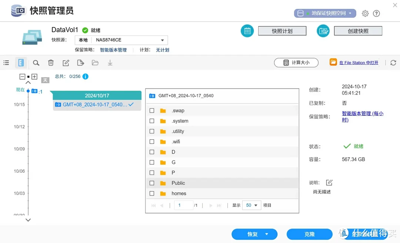This screenshot has height=243, width=400.
Task: Click the page number input field
Action: point(183,205)
